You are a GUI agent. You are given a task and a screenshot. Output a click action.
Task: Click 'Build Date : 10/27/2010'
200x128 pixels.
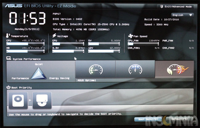pyautogui.click(x=162, y=19)
